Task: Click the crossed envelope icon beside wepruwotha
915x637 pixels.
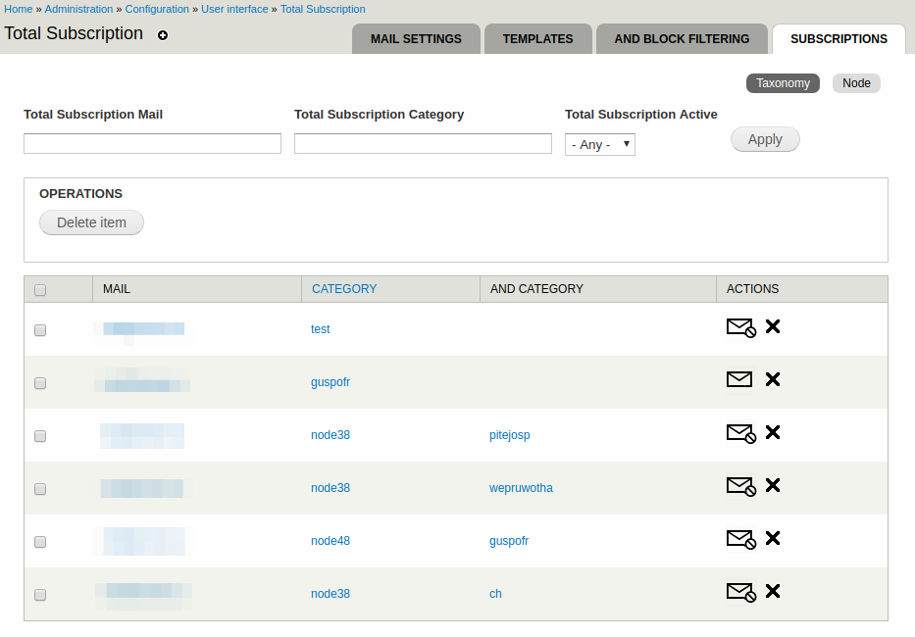Action: tap(741, 486)
